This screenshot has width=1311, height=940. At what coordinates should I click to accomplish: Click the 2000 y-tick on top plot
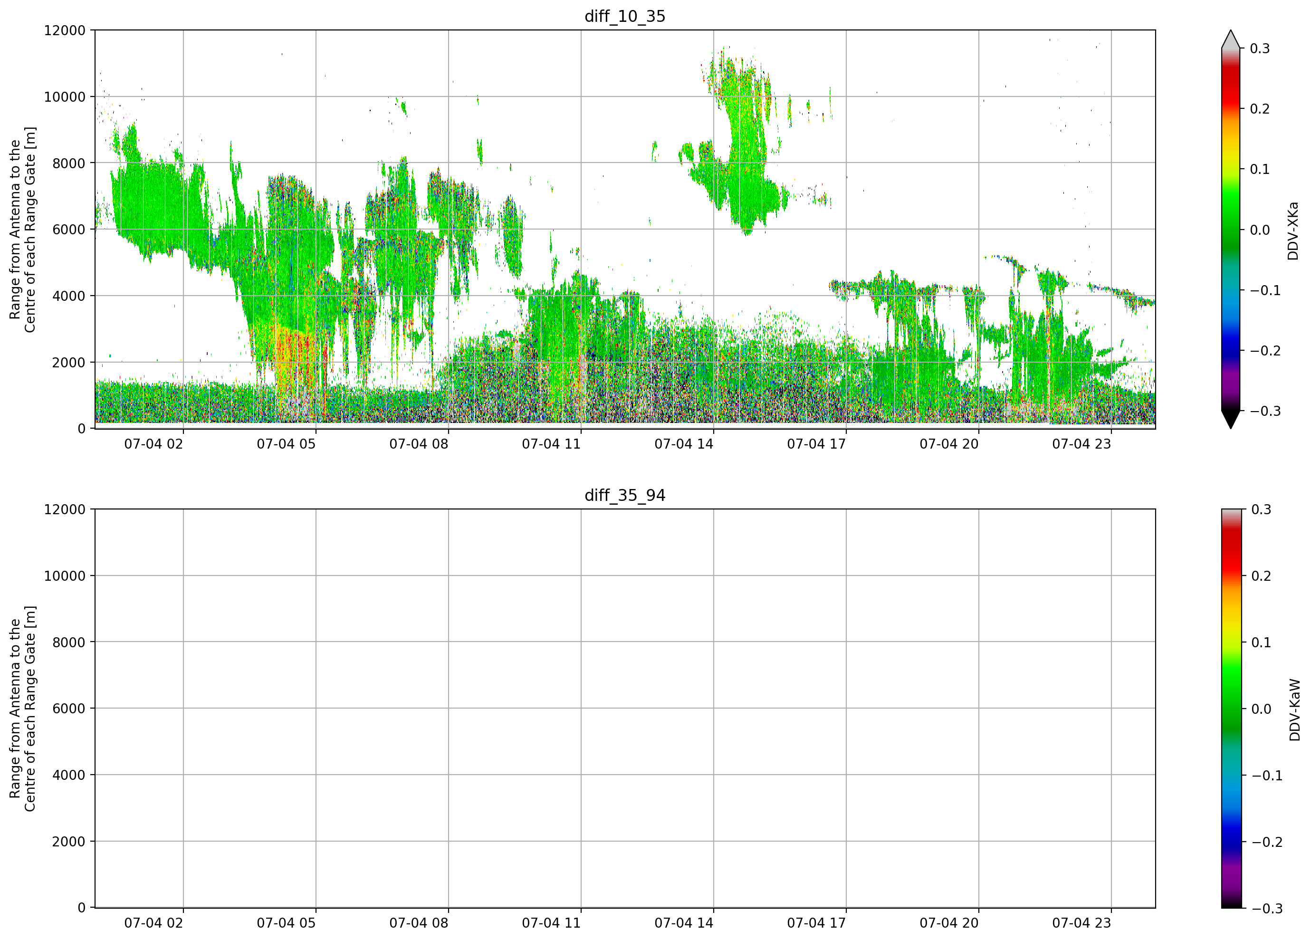[69, 363]
